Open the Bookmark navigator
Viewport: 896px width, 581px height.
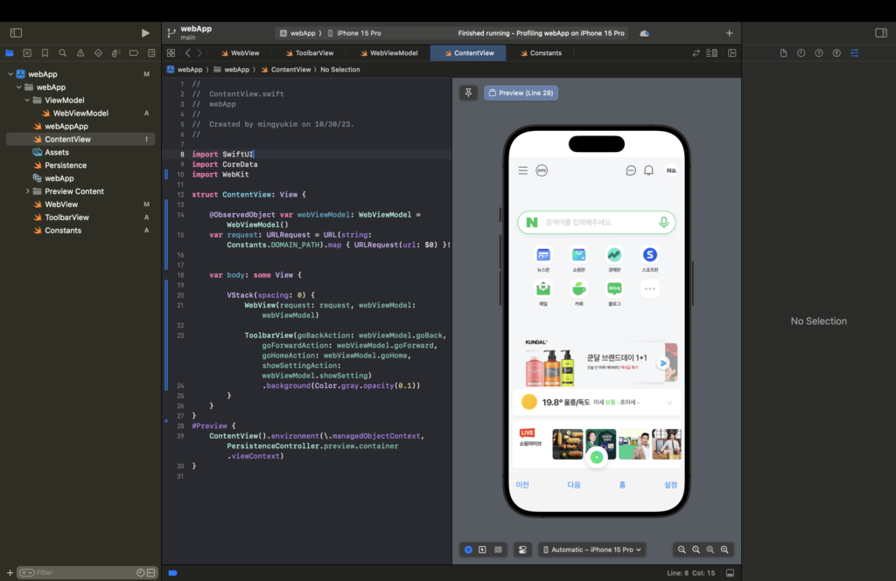coord(45,53)
